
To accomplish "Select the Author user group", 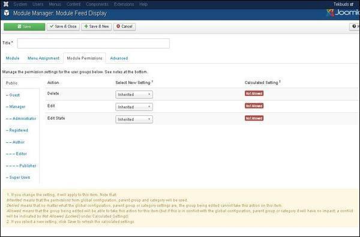I will (x=15, y=142).
